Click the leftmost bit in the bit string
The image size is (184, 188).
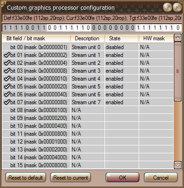(x=5, y=28)
